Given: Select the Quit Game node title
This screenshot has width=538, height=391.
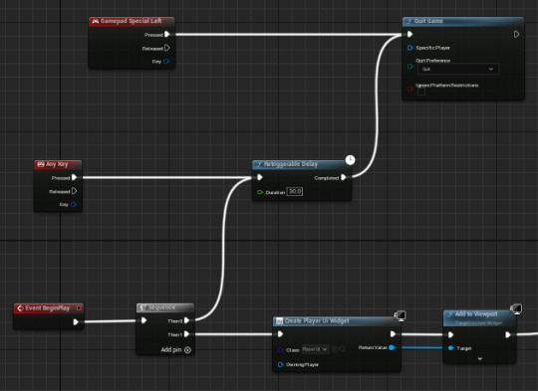Looking at the screenshot, I should [428, 21].
